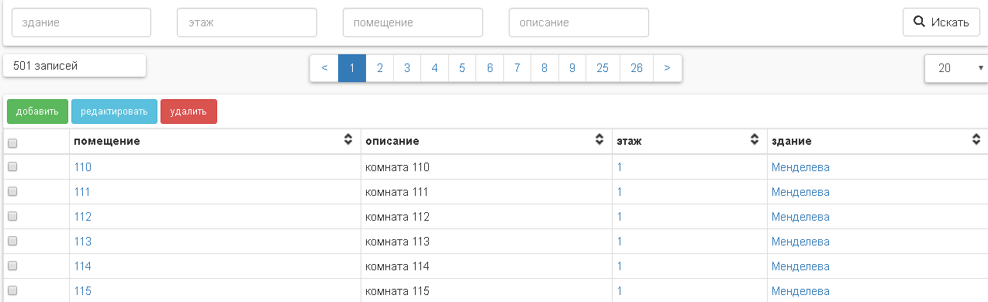Image resolution: width=988 pixels, height=302 pixels.
Task: Go to page 8 in pagination
Action: pos(544,68)
